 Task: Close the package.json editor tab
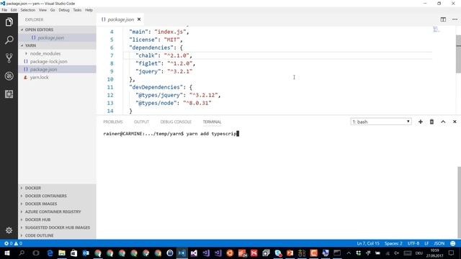pyautogui.click(x=139, y=19)
